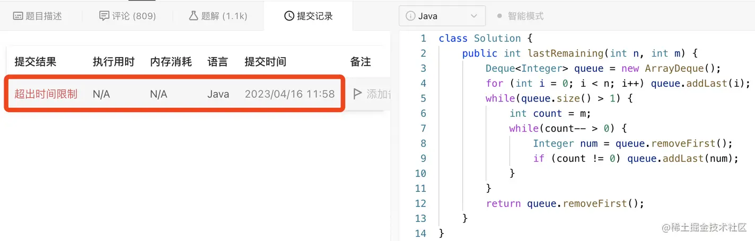Open the 超出时间限制 submission result
Image resolution: width=755 pixels, height=241 pixels.
pyautogui.click(x=46, y=94)
